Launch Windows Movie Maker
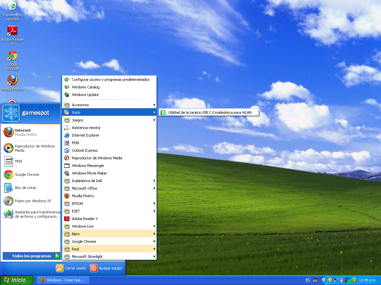This screenshot has width=381, height=285. point(89,173)
